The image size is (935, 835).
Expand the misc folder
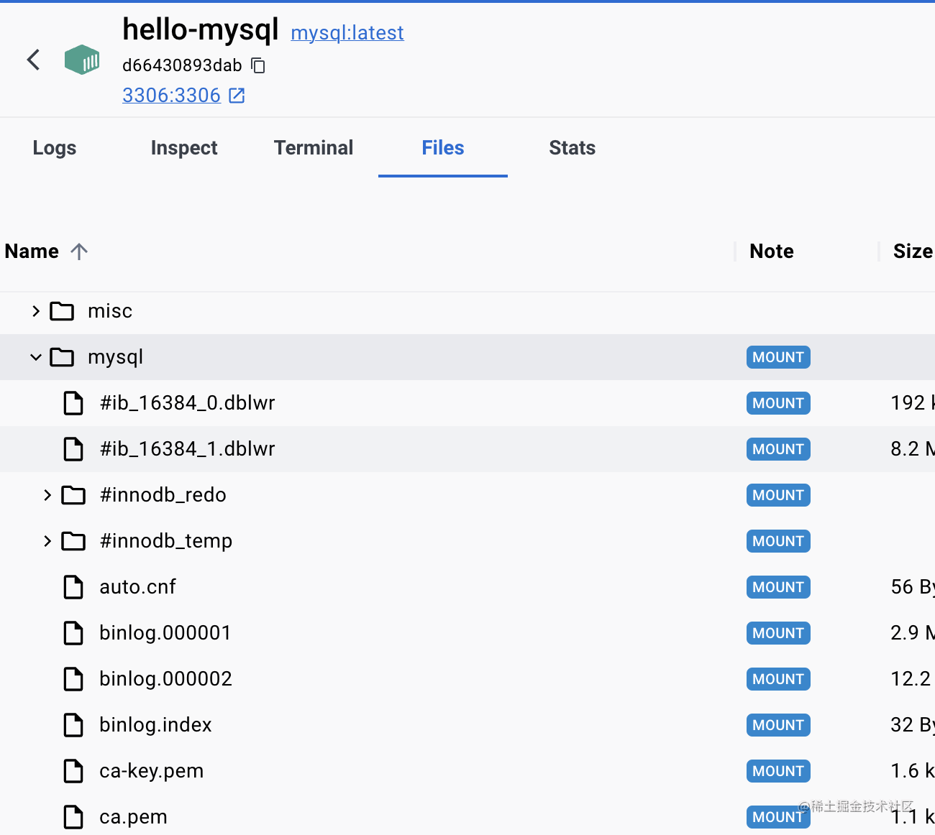(36, 311)
